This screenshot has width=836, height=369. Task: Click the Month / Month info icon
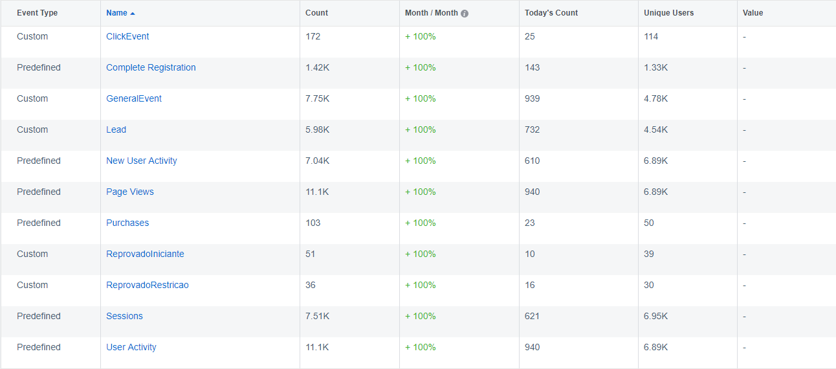point(464,14)
